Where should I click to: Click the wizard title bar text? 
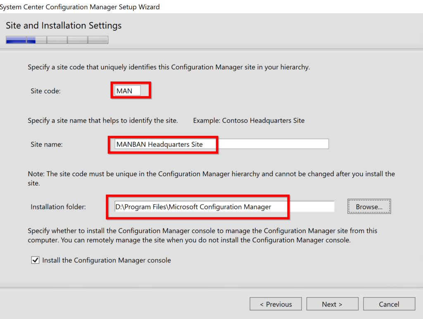tap(80, 7)
